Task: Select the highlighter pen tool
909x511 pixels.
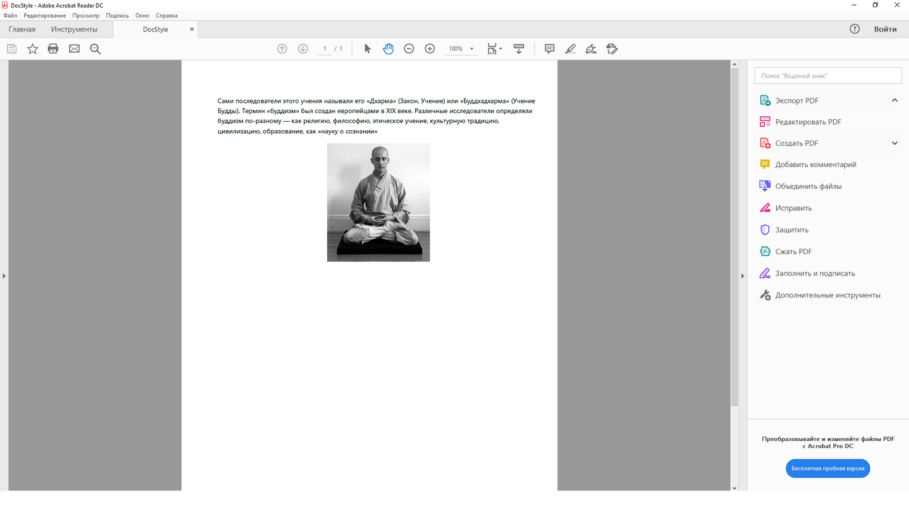Action: tap(570, 49)
